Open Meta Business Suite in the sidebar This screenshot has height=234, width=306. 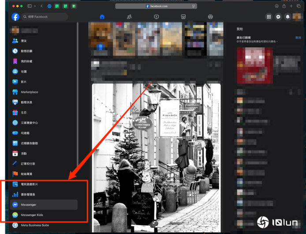click(35, 225)
